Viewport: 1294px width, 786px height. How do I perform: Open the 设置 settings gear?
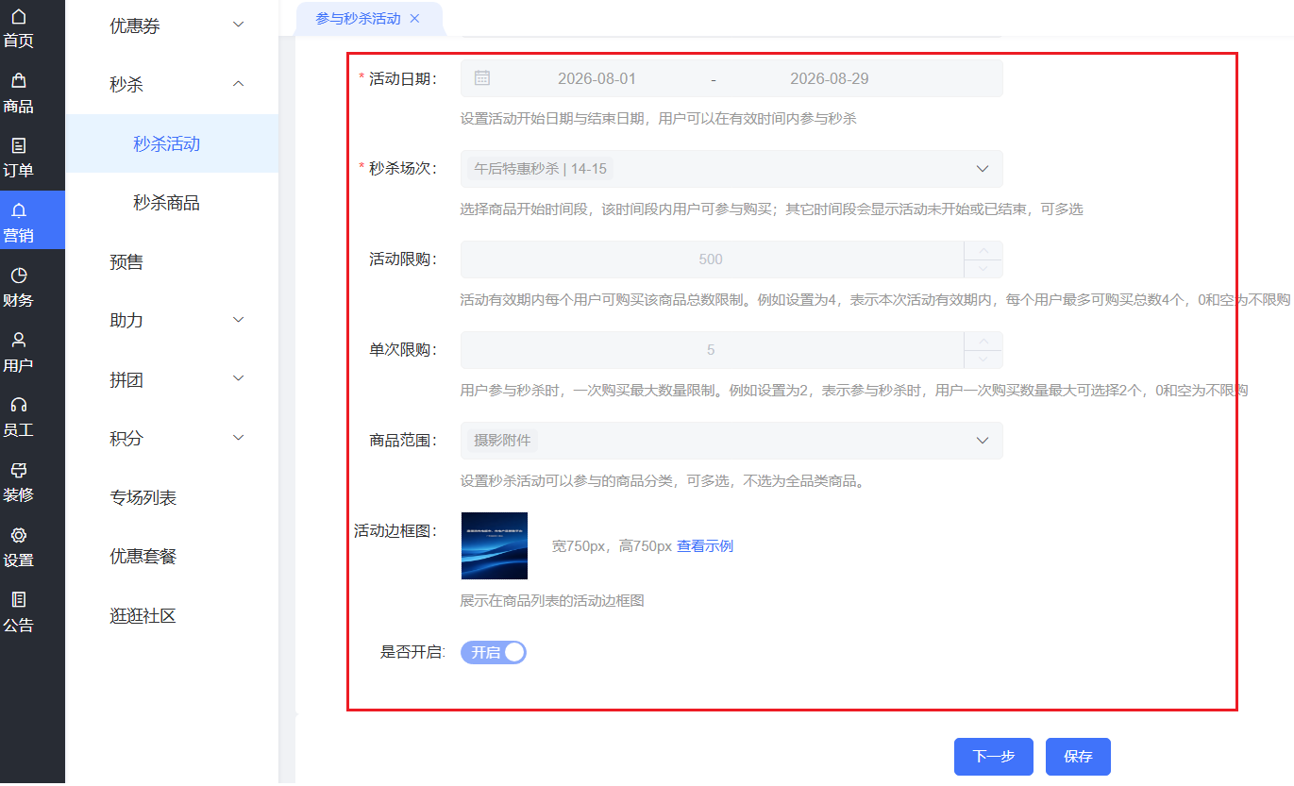tap(18, 535)
